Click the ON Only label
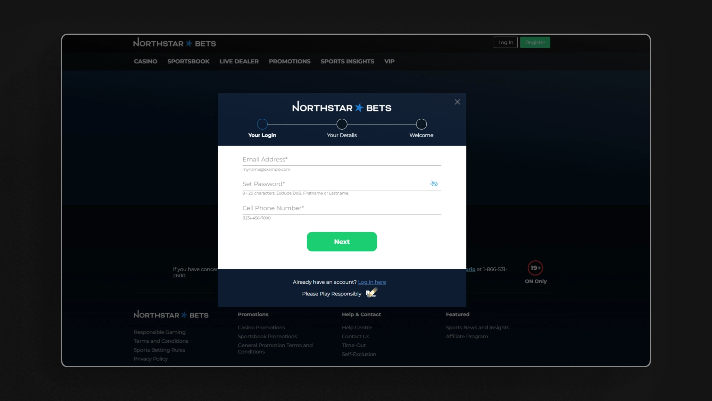712x401 pixels. [x=536, y=281]
